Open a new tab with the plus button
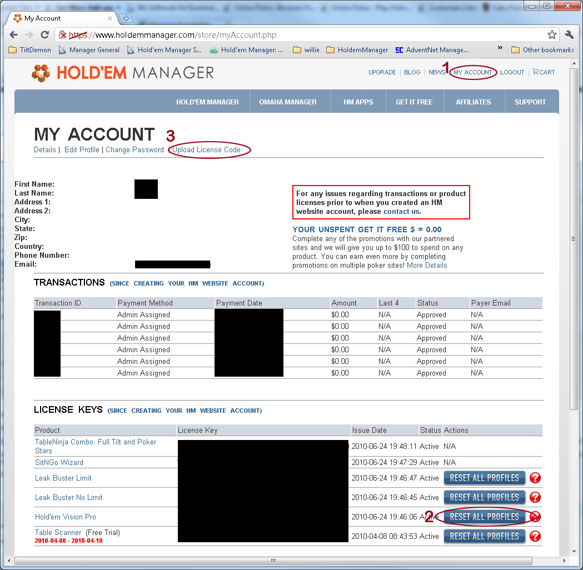This screenshot has height=570, width=583. point(126,18)
